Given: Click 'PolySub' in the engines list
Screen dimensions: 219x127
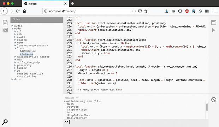Looking at the screenshot, I should tap(73, 107).
